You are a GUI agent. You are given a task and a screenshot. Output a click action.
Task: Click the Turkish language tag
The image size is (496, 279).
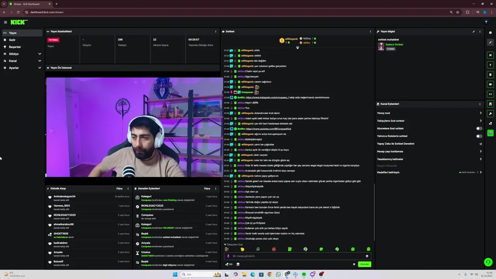click(x=390, y=49)
